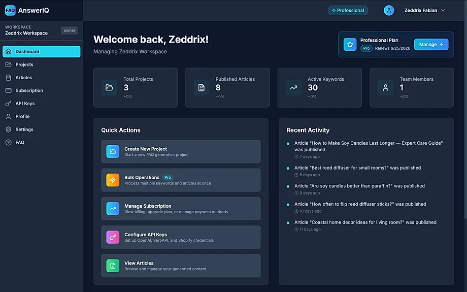Open Configure API Keys quick action
The image size is (467, 292).
click(181, 237)
